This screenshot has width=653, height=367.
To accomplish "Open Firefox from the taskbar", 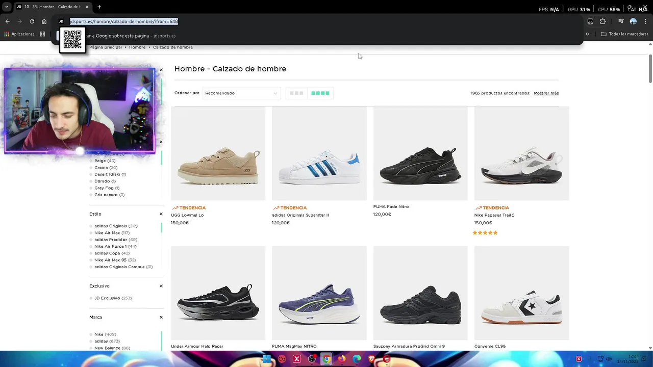I will point(342,359).
